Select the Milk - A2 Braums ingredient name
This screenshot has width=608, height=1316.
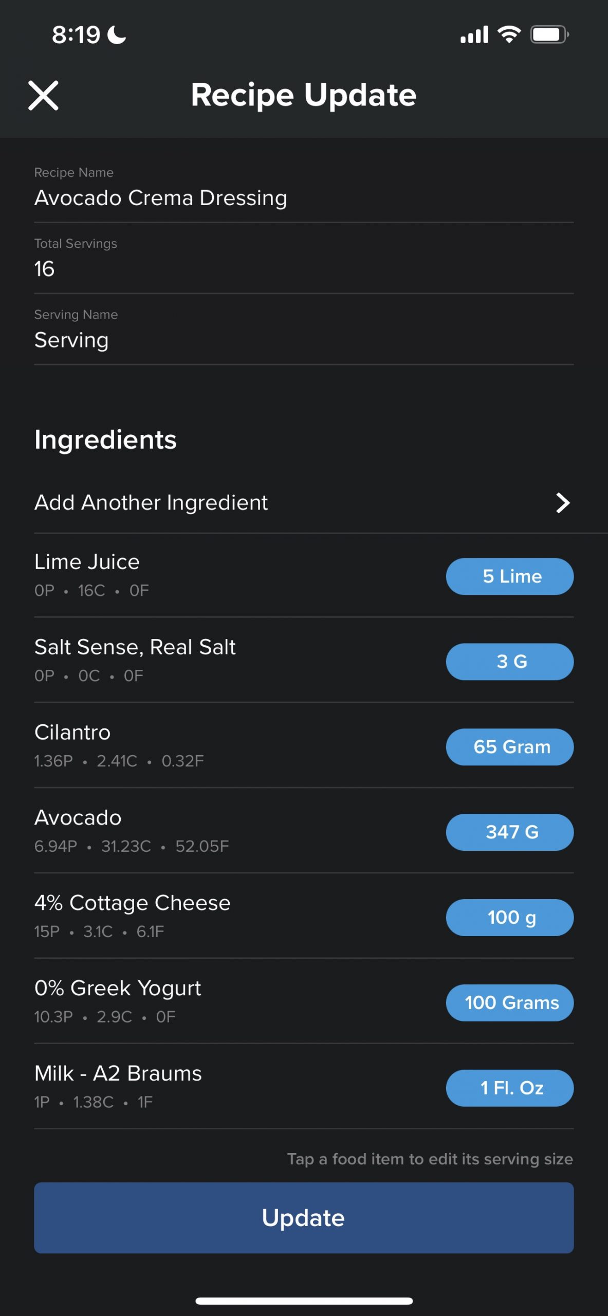pos(118,1073)
